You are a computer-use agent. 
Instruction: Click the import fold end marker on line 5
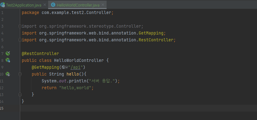click(20, 40)
